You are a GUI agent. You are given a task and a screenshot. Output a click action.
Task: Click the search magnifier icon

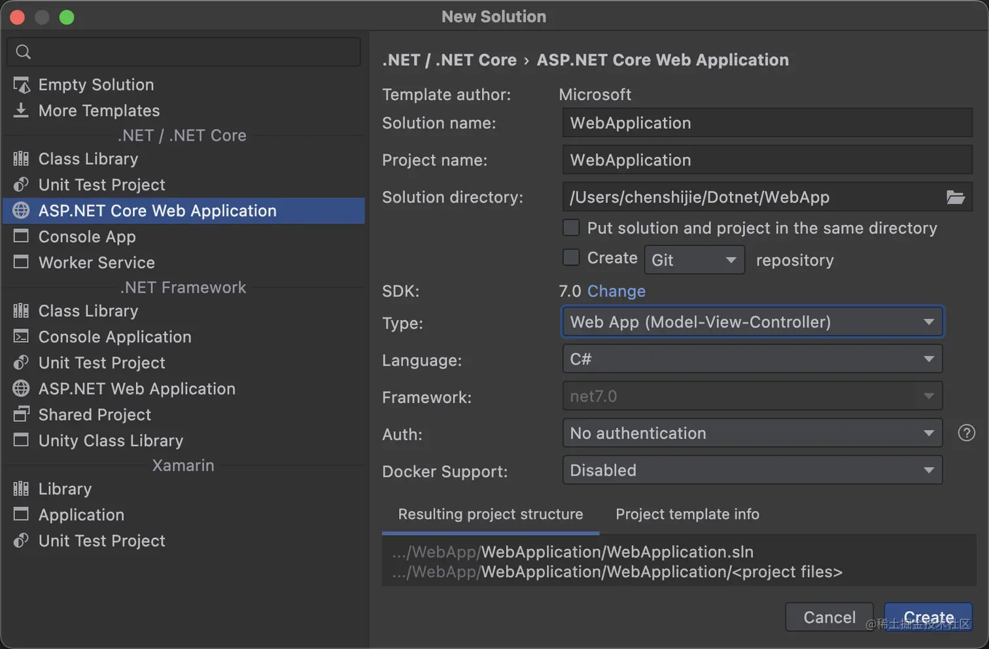24,52
